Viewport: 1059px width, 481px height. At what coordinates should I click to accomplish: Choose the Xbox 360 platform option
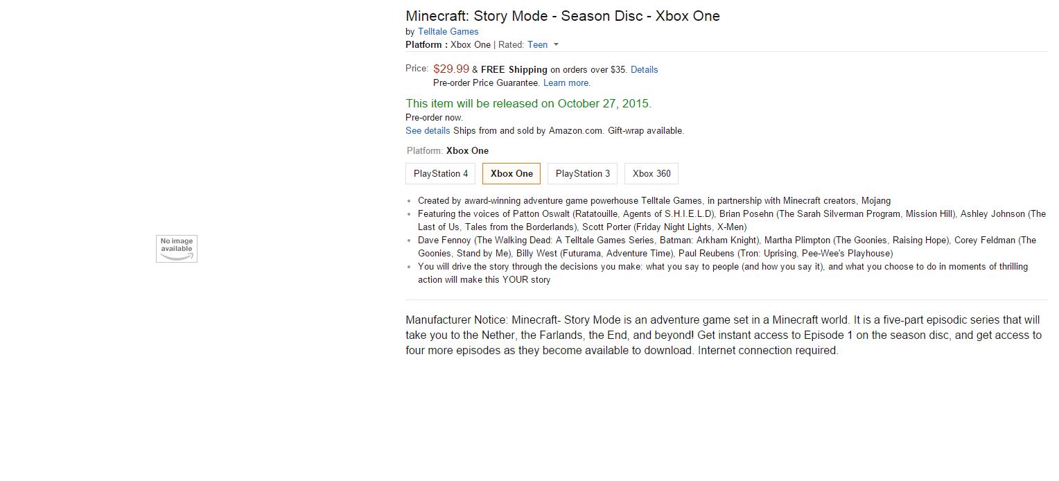(651, 173)
